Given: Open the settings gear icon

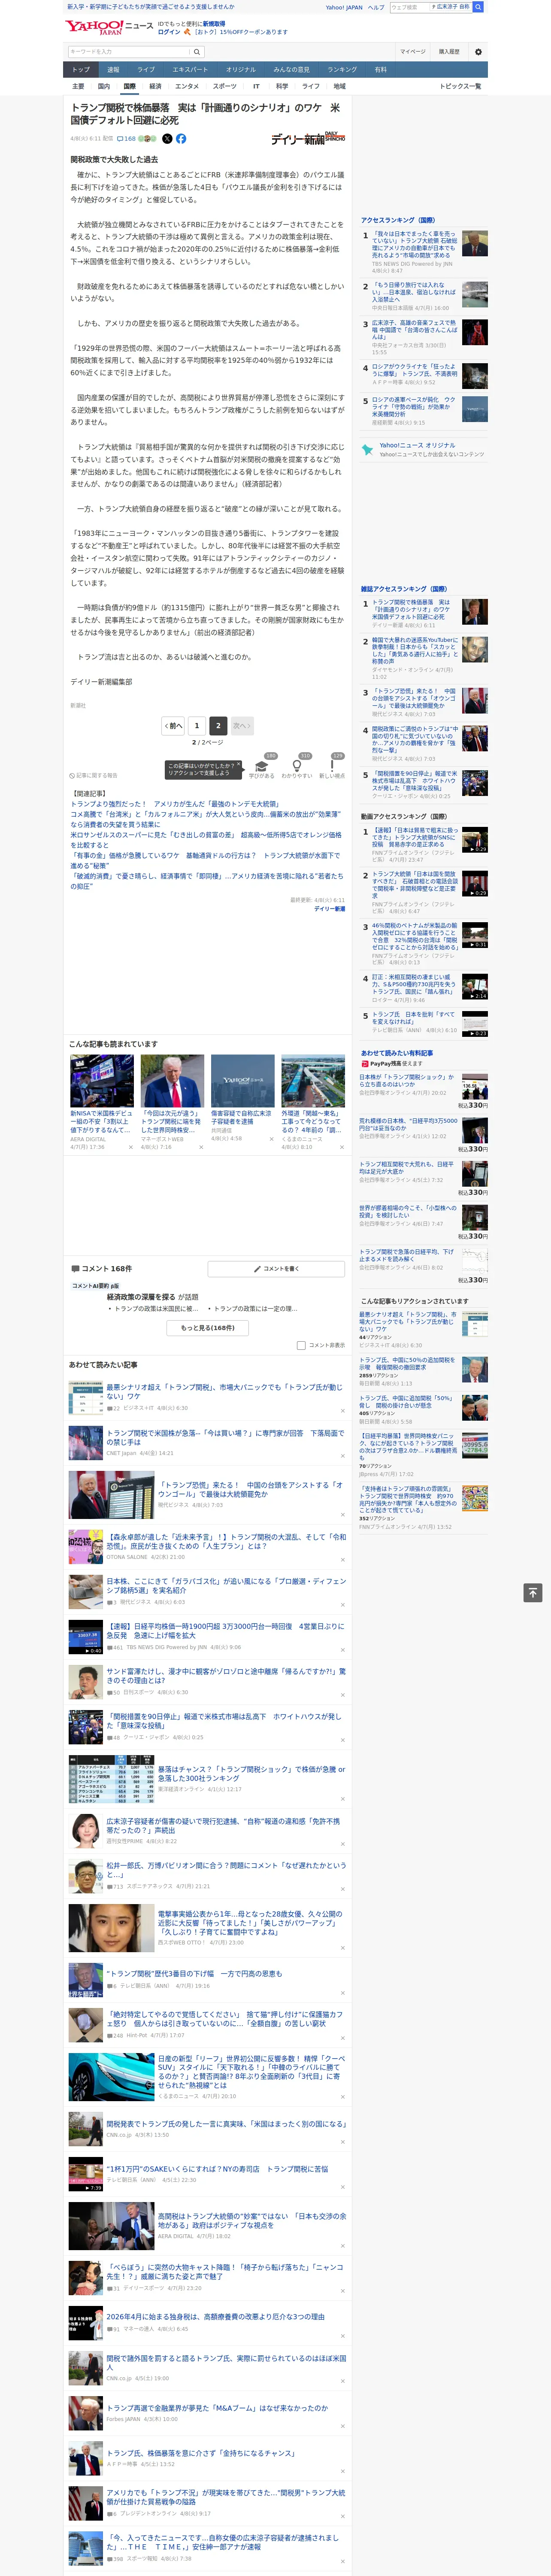Looking at the screenshot, I should tap(477, 52).
